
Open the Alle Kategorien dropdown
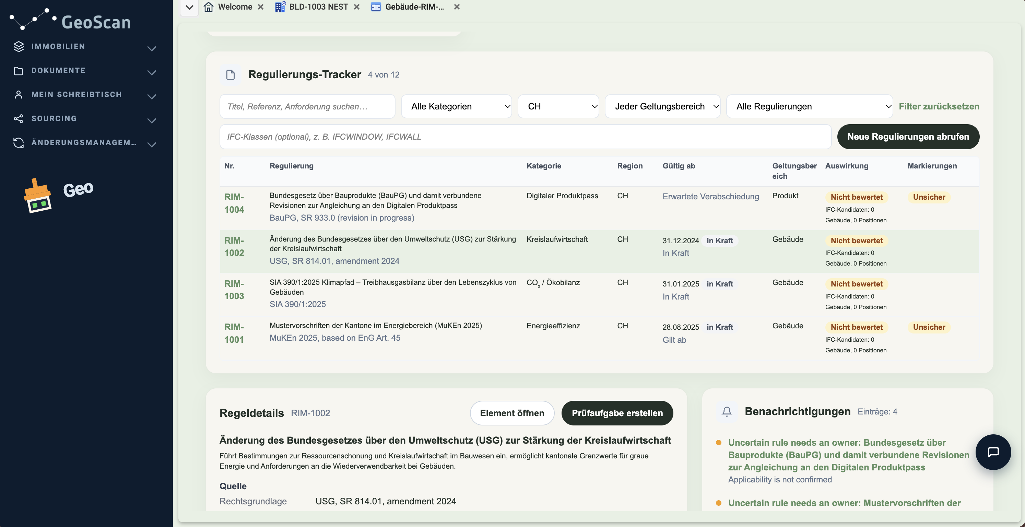tap(456, 106)
